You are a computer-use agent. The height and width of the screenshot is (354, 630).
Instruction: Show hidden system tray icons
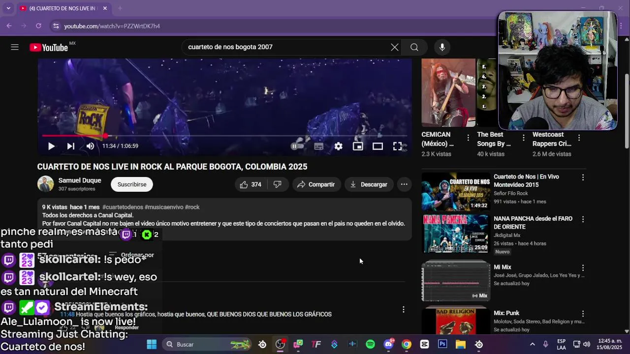click(532, 344)
